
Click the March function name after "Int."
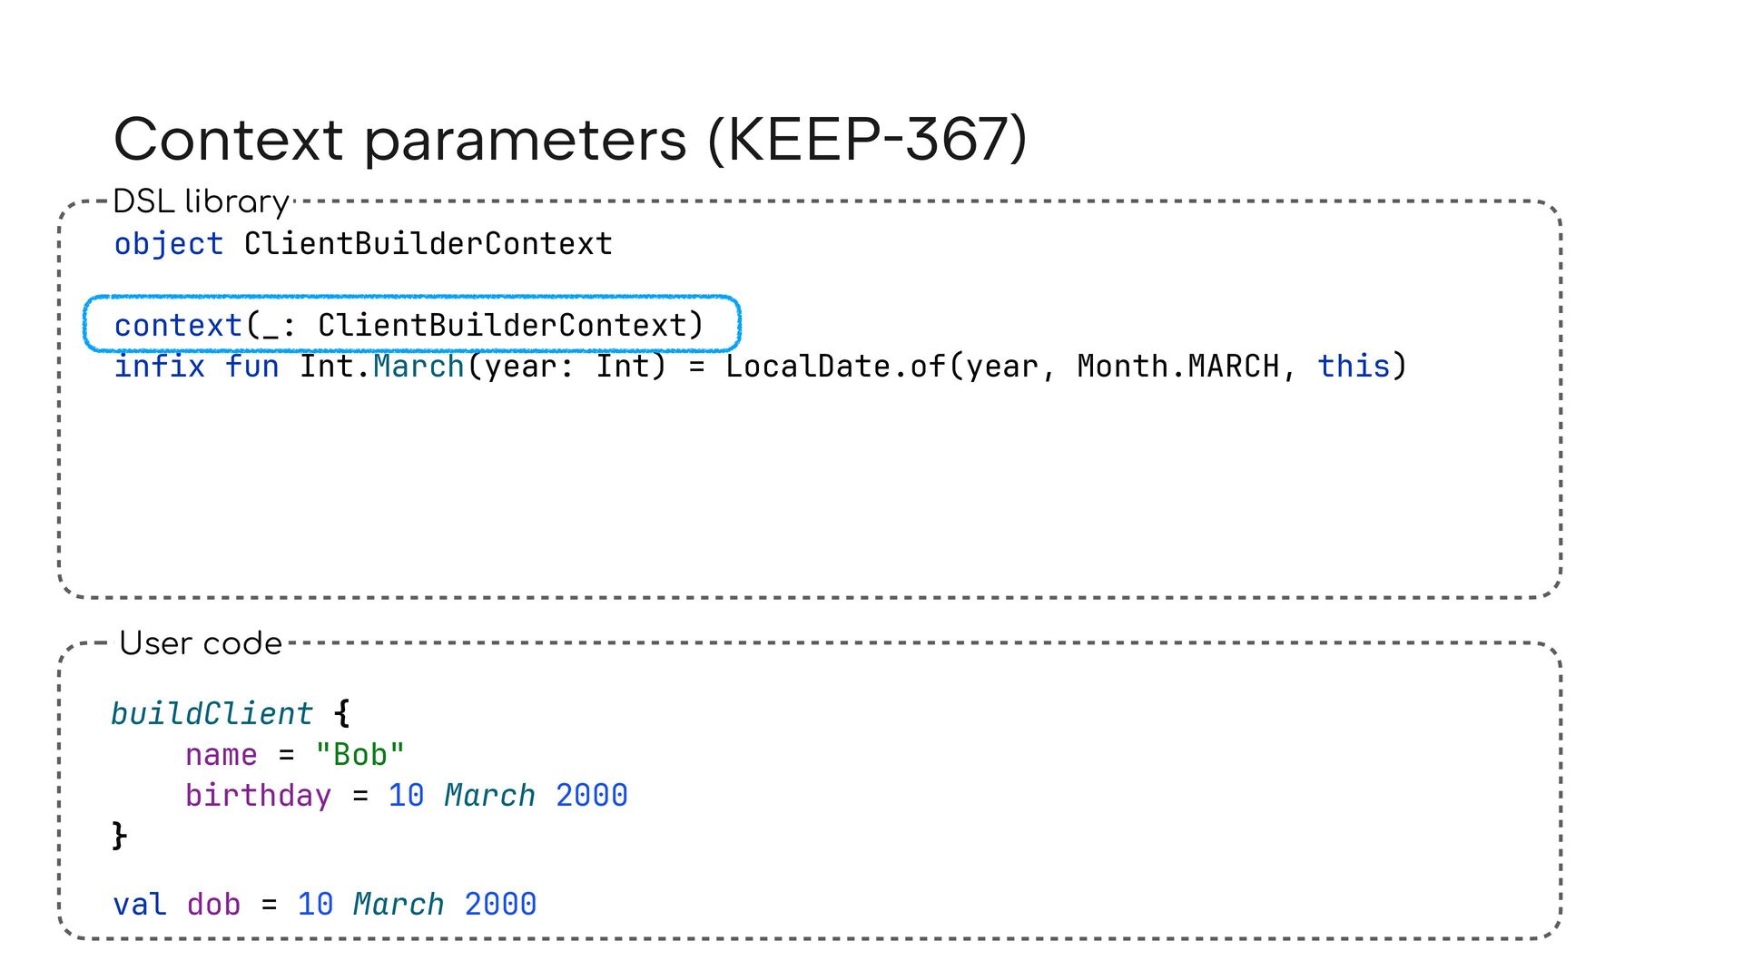419,366
